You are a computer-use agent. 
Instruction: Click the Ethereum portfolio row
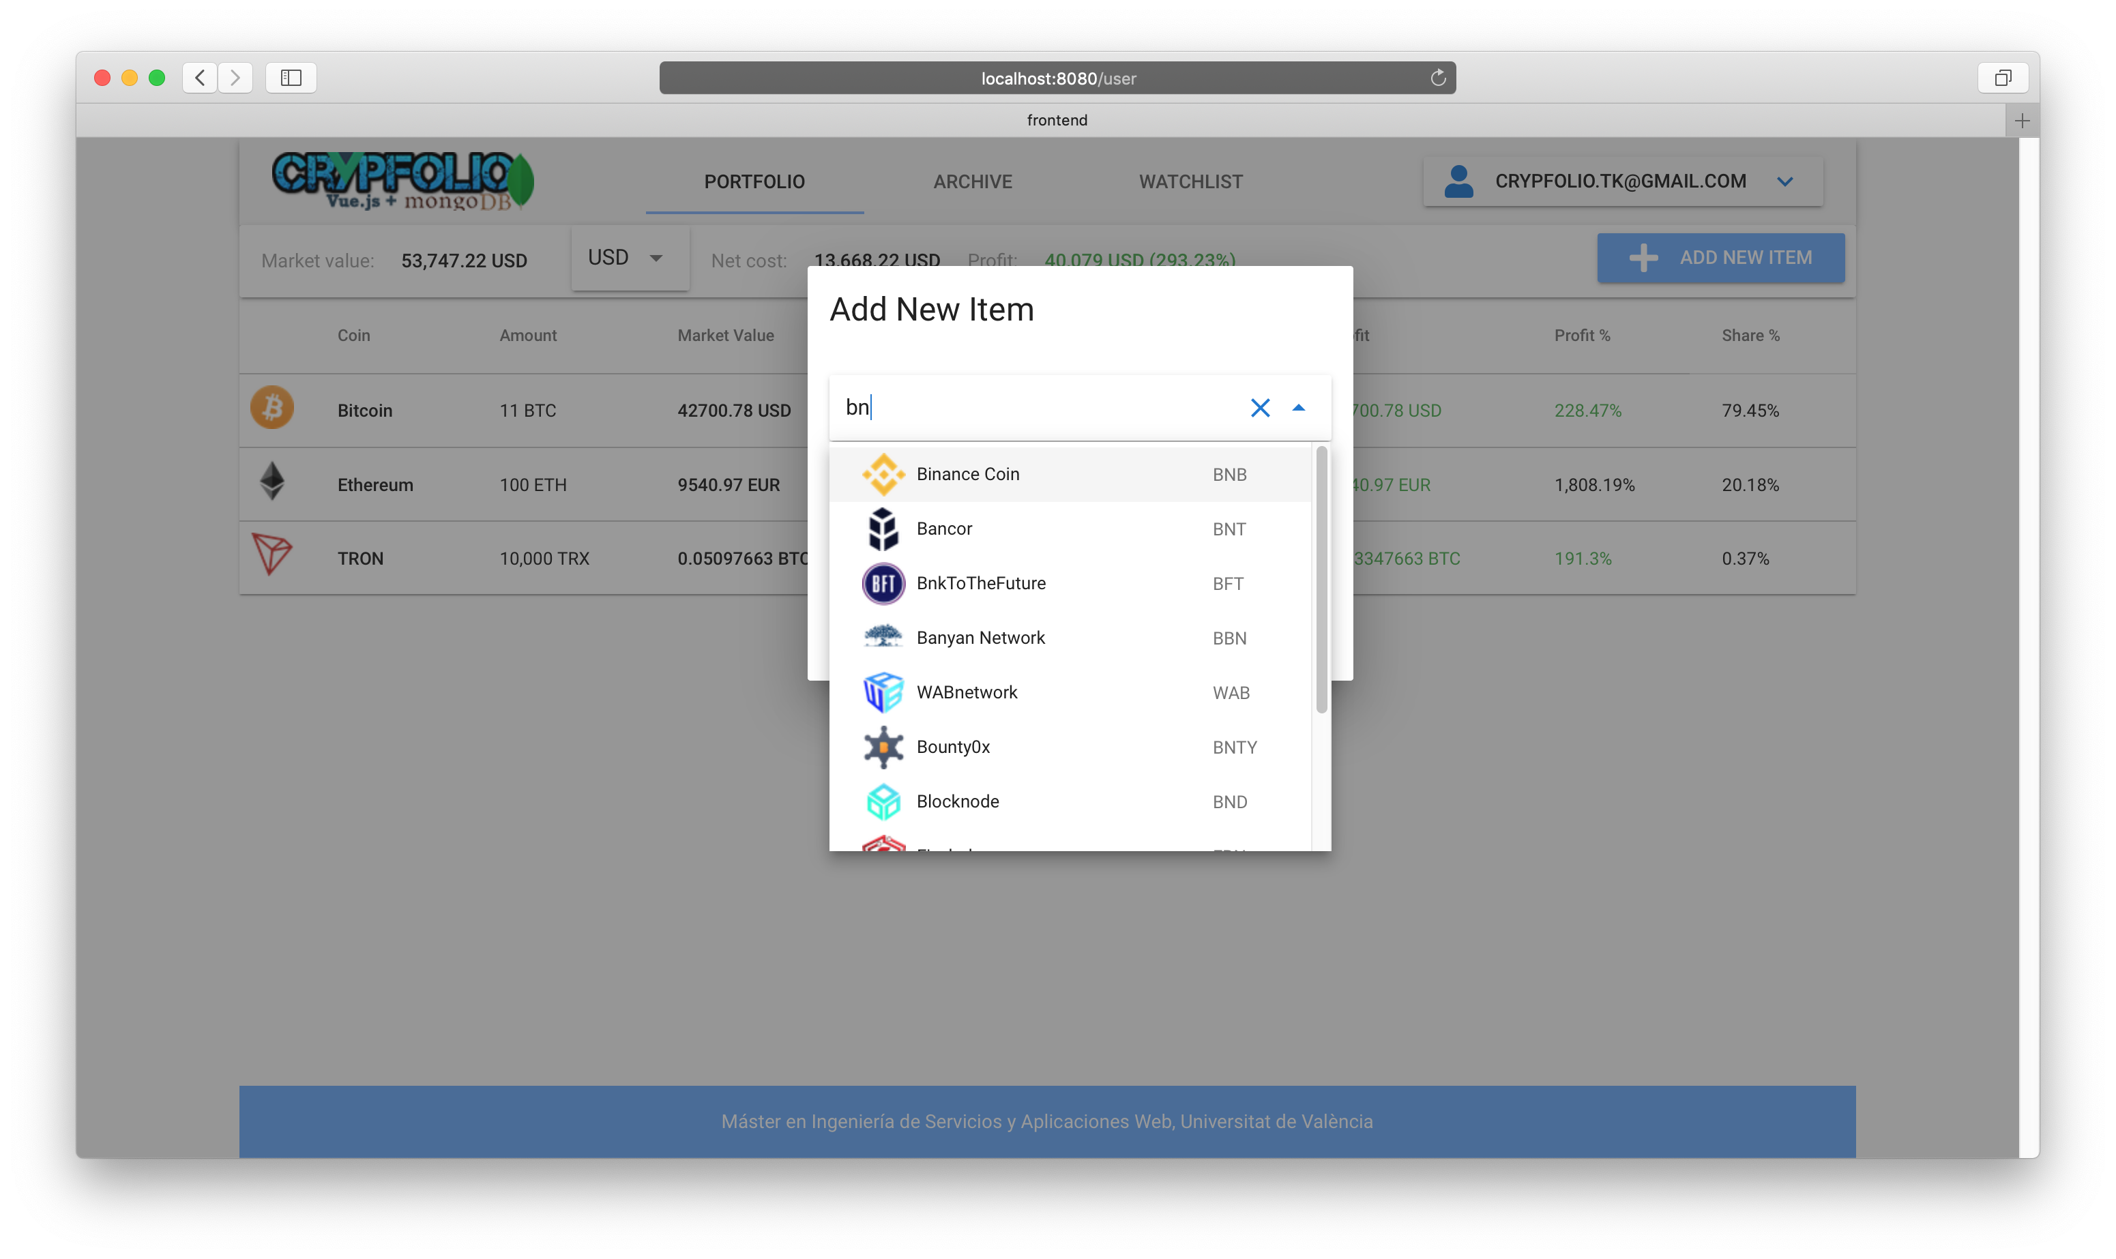click(525, 484)
